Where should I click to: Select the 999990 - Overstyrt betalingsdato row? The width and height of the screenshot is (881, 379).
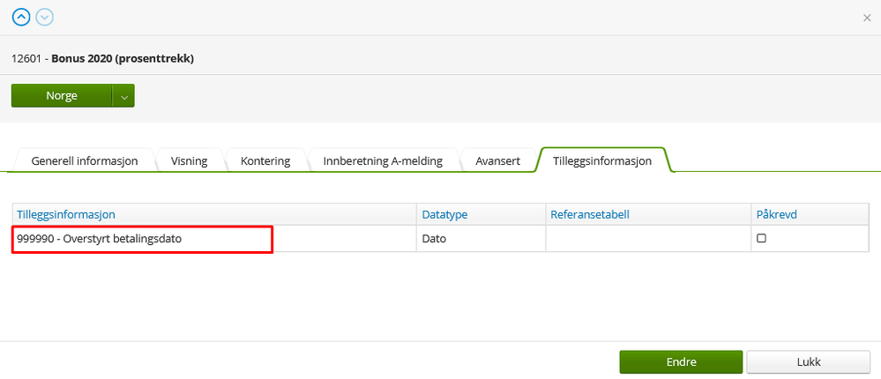tap(142, 239)
